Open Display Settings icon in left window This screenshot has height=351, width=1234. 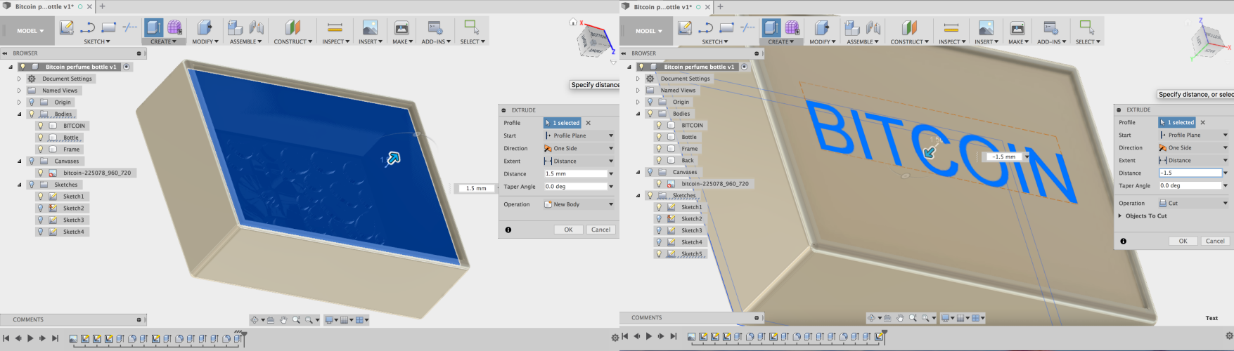pyautogui.click(x=329, y=320)
